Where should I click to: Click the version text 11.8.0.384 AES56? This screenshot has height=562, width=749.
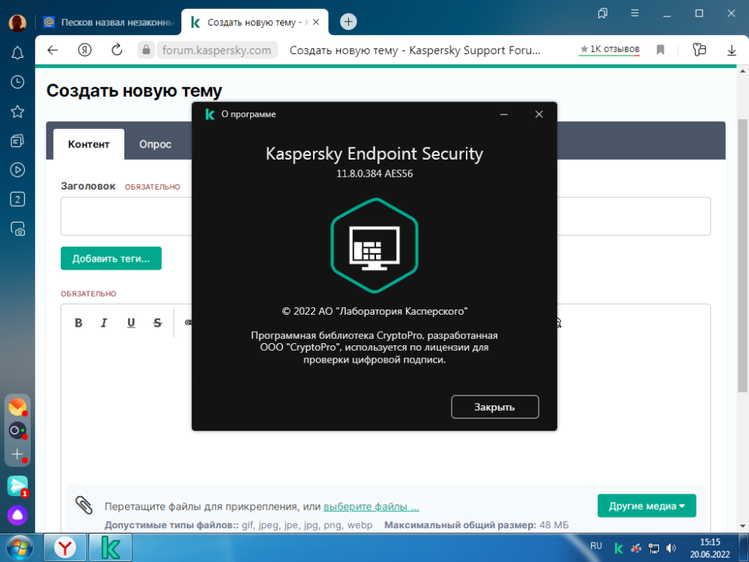[x=374, y=174]
